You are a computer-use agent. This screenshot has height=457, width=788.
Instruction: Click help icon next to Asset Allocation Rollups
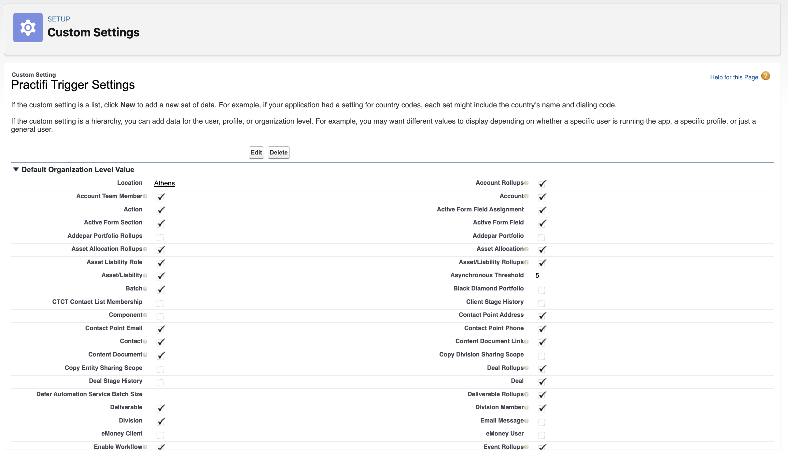[145, 249]
